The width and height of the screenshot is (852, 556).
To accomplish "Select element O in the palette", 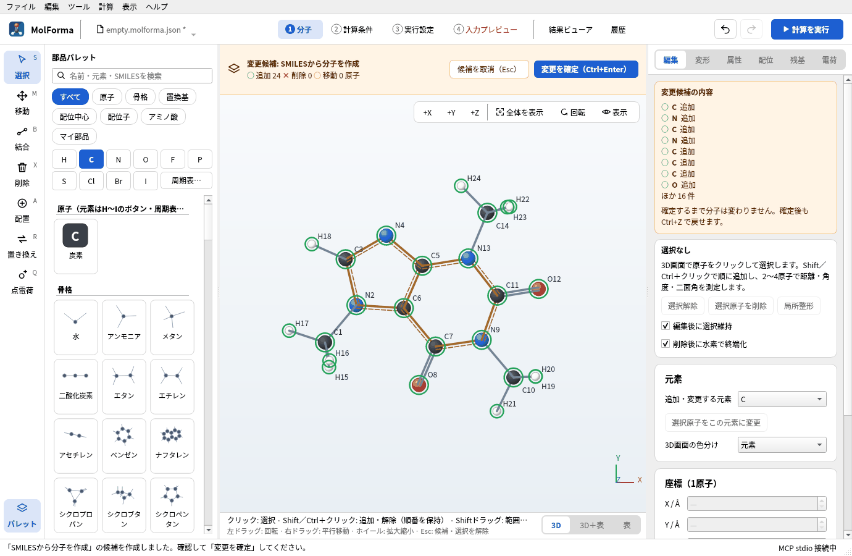I will pos(146,159).
